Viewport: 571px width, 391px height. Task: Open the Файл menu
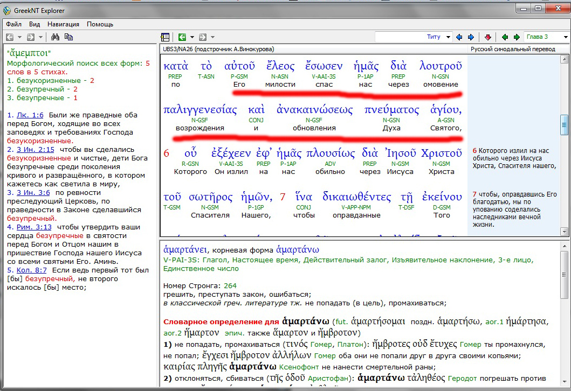point(14,24)
